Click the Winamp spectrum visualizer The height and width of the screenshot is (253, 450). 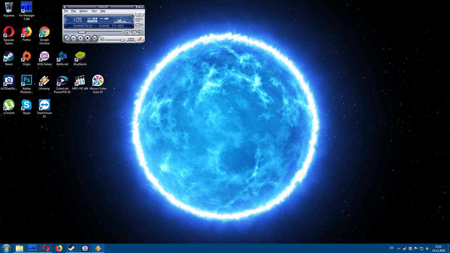123,20
